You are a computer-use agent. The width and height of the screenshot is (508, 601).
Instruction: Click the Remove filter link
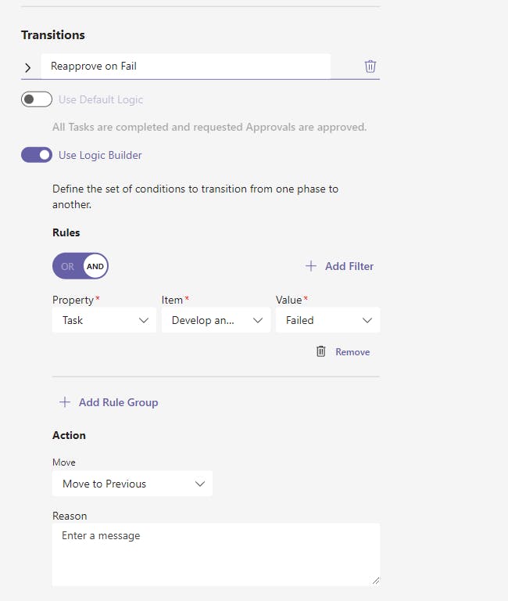pos(352,352)
